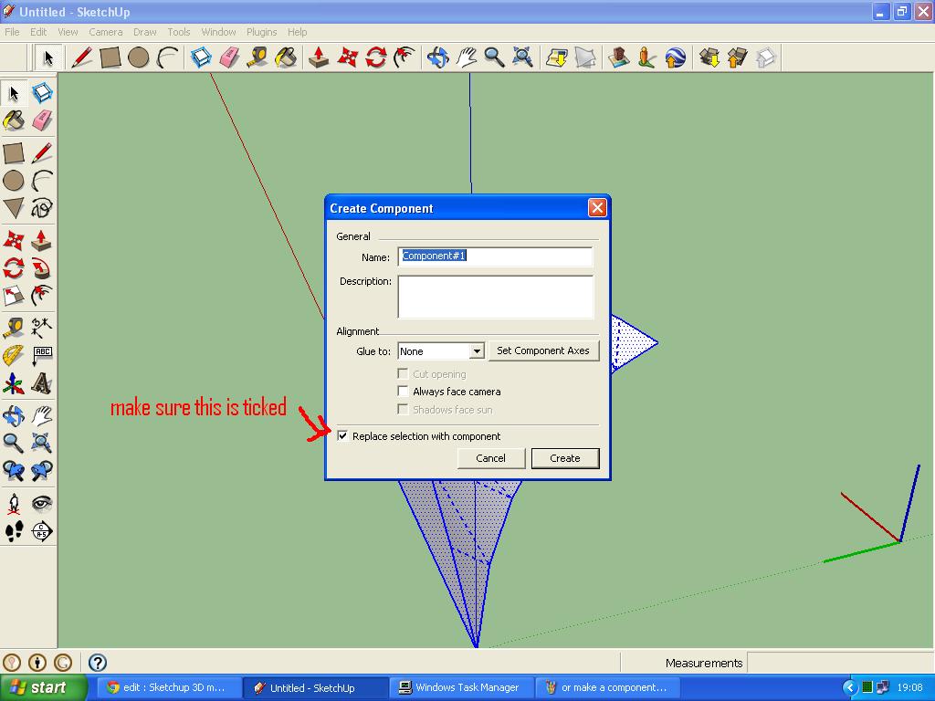Open the Paint Bucket tool

(x=285, y=57)
